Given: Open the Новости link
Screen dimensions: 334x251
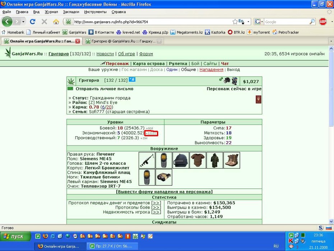Looking at the screenshot, I should pos(105,54).
